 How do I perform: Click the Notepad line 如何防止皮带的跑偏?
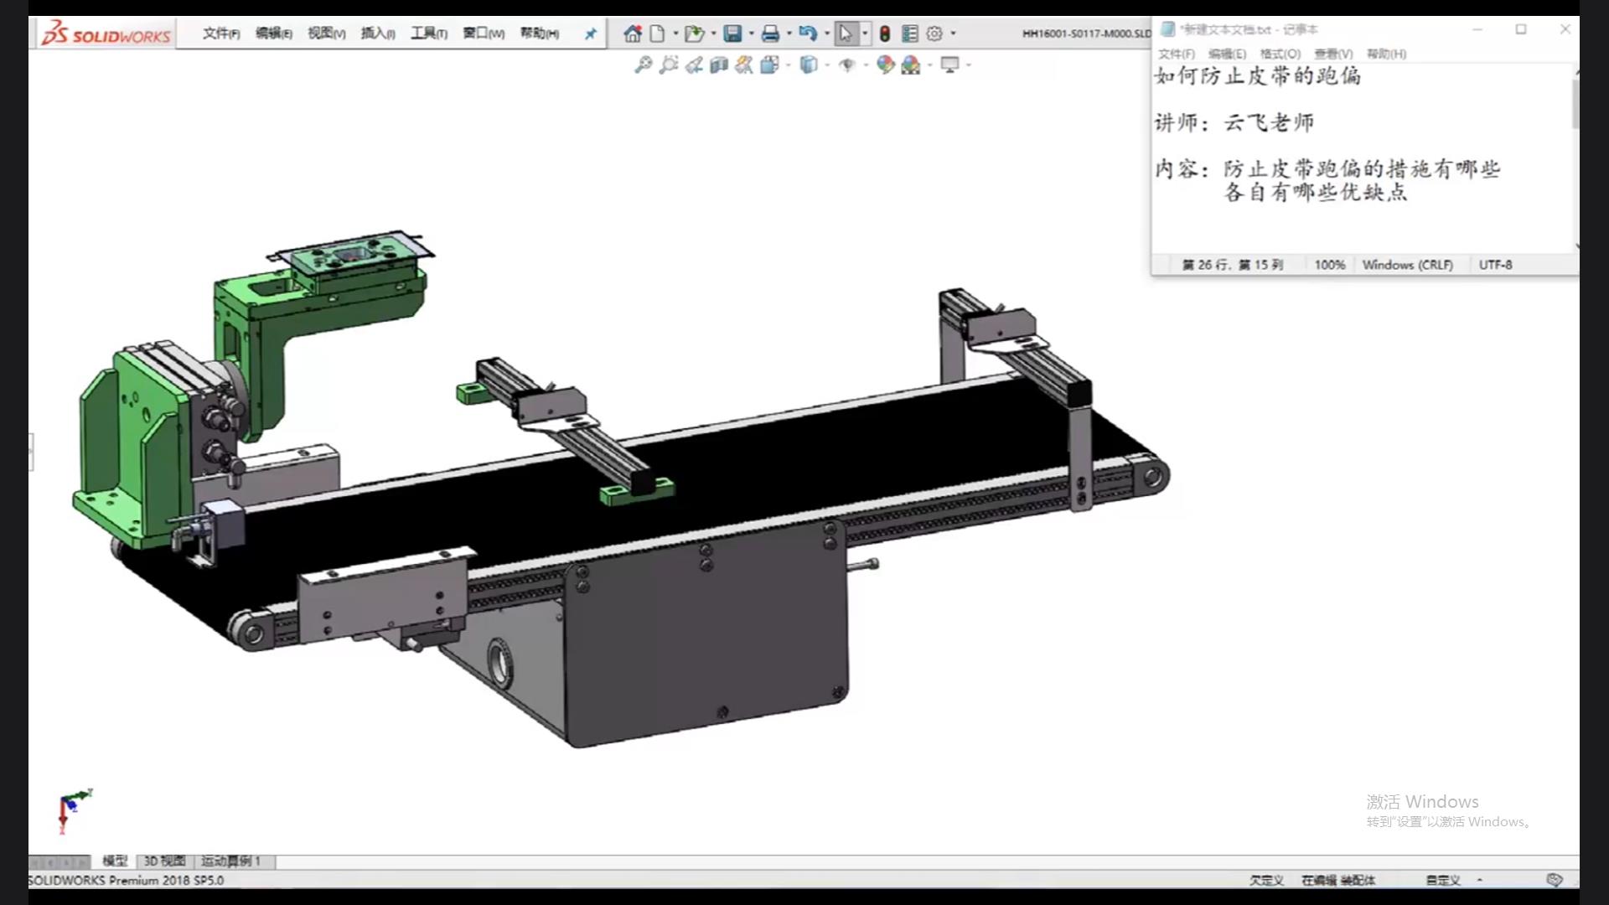click(x=1258, y=76)
